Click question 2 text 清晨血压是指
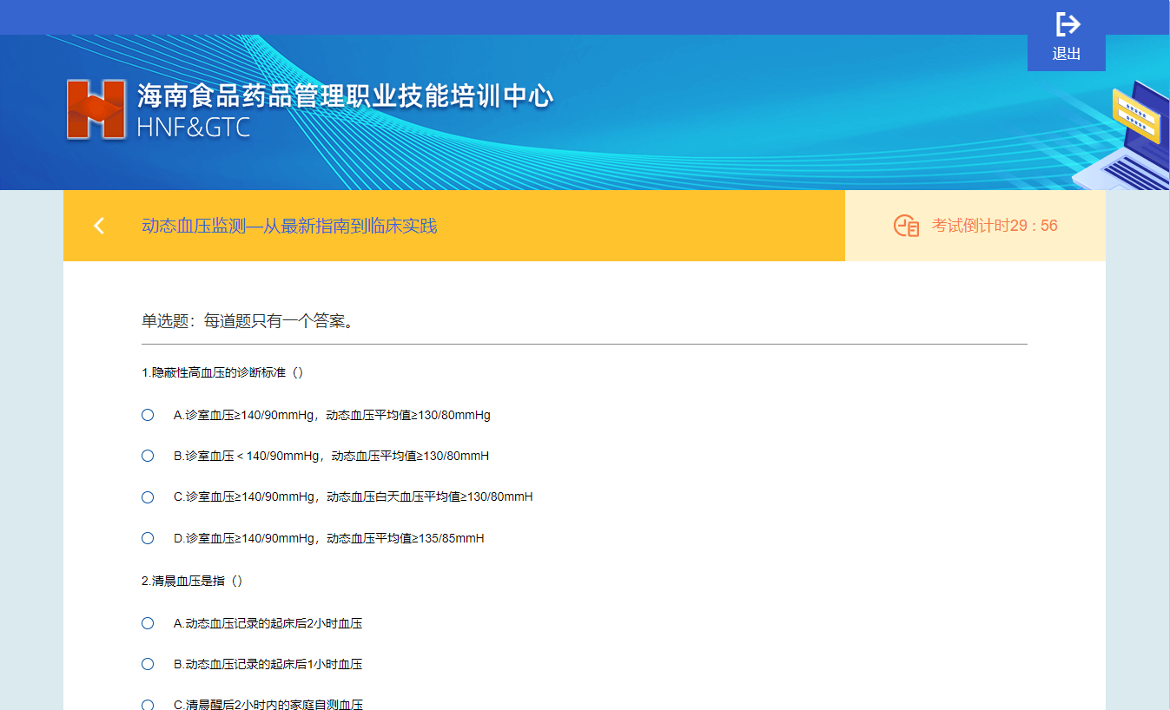 pos(192,581)
